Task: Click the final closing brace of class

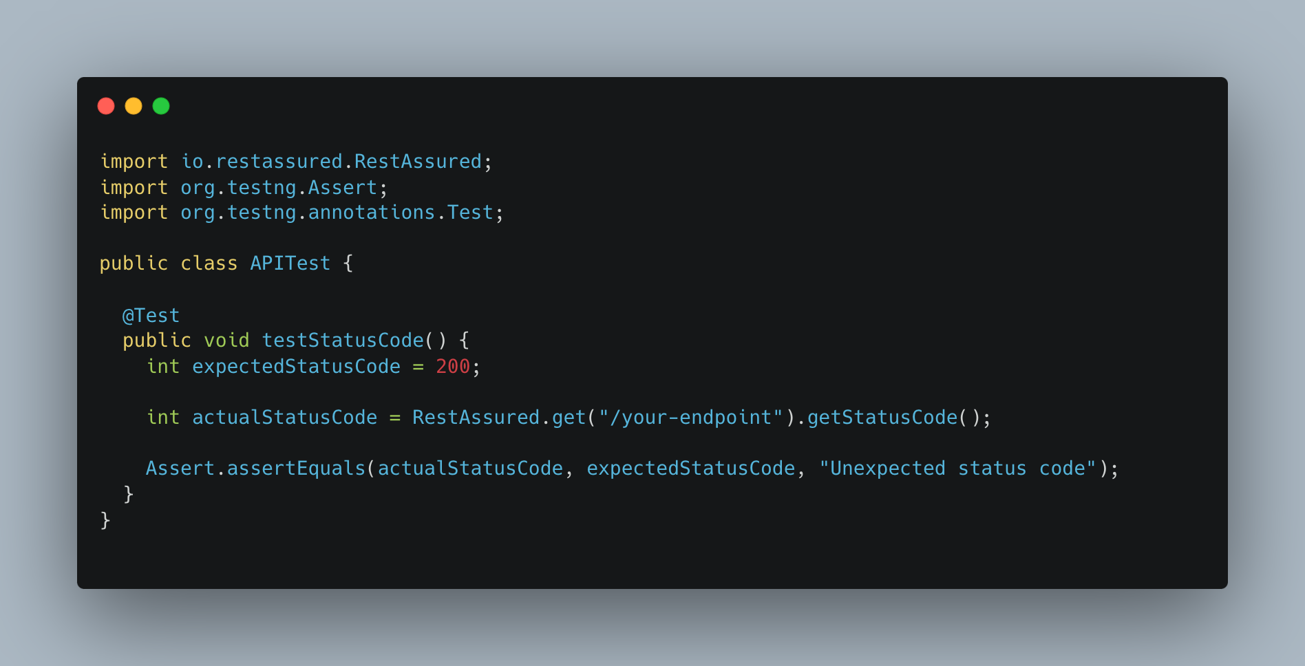Action: 105,519
